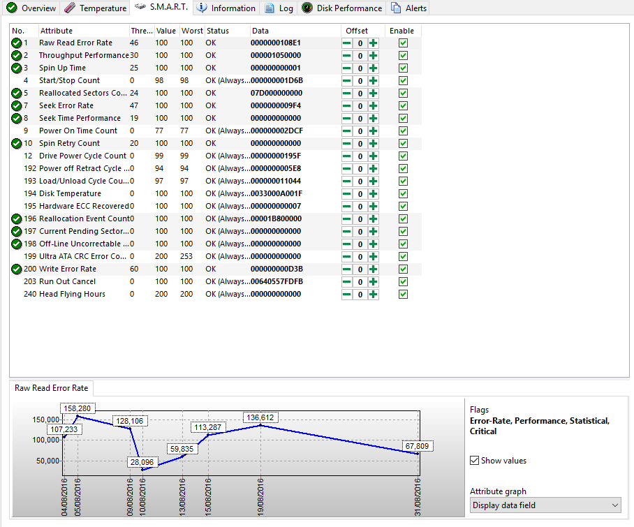Uncheck the Show values checkbox
634x527 pixels.
point(475,460)
